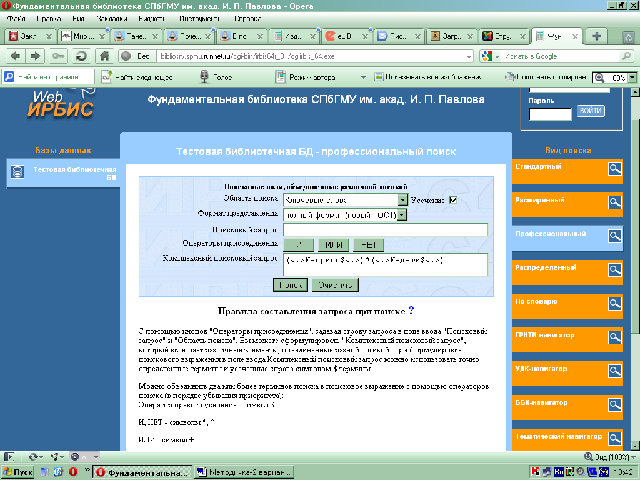Click the Пуск start button

tap(17, 472)
